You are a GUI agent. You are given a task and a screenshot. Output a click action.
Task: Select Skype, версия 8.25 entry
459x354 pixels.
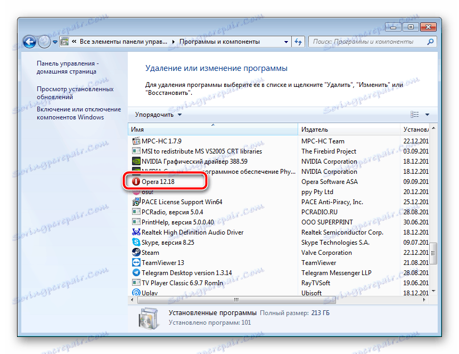tap(168, 243)
